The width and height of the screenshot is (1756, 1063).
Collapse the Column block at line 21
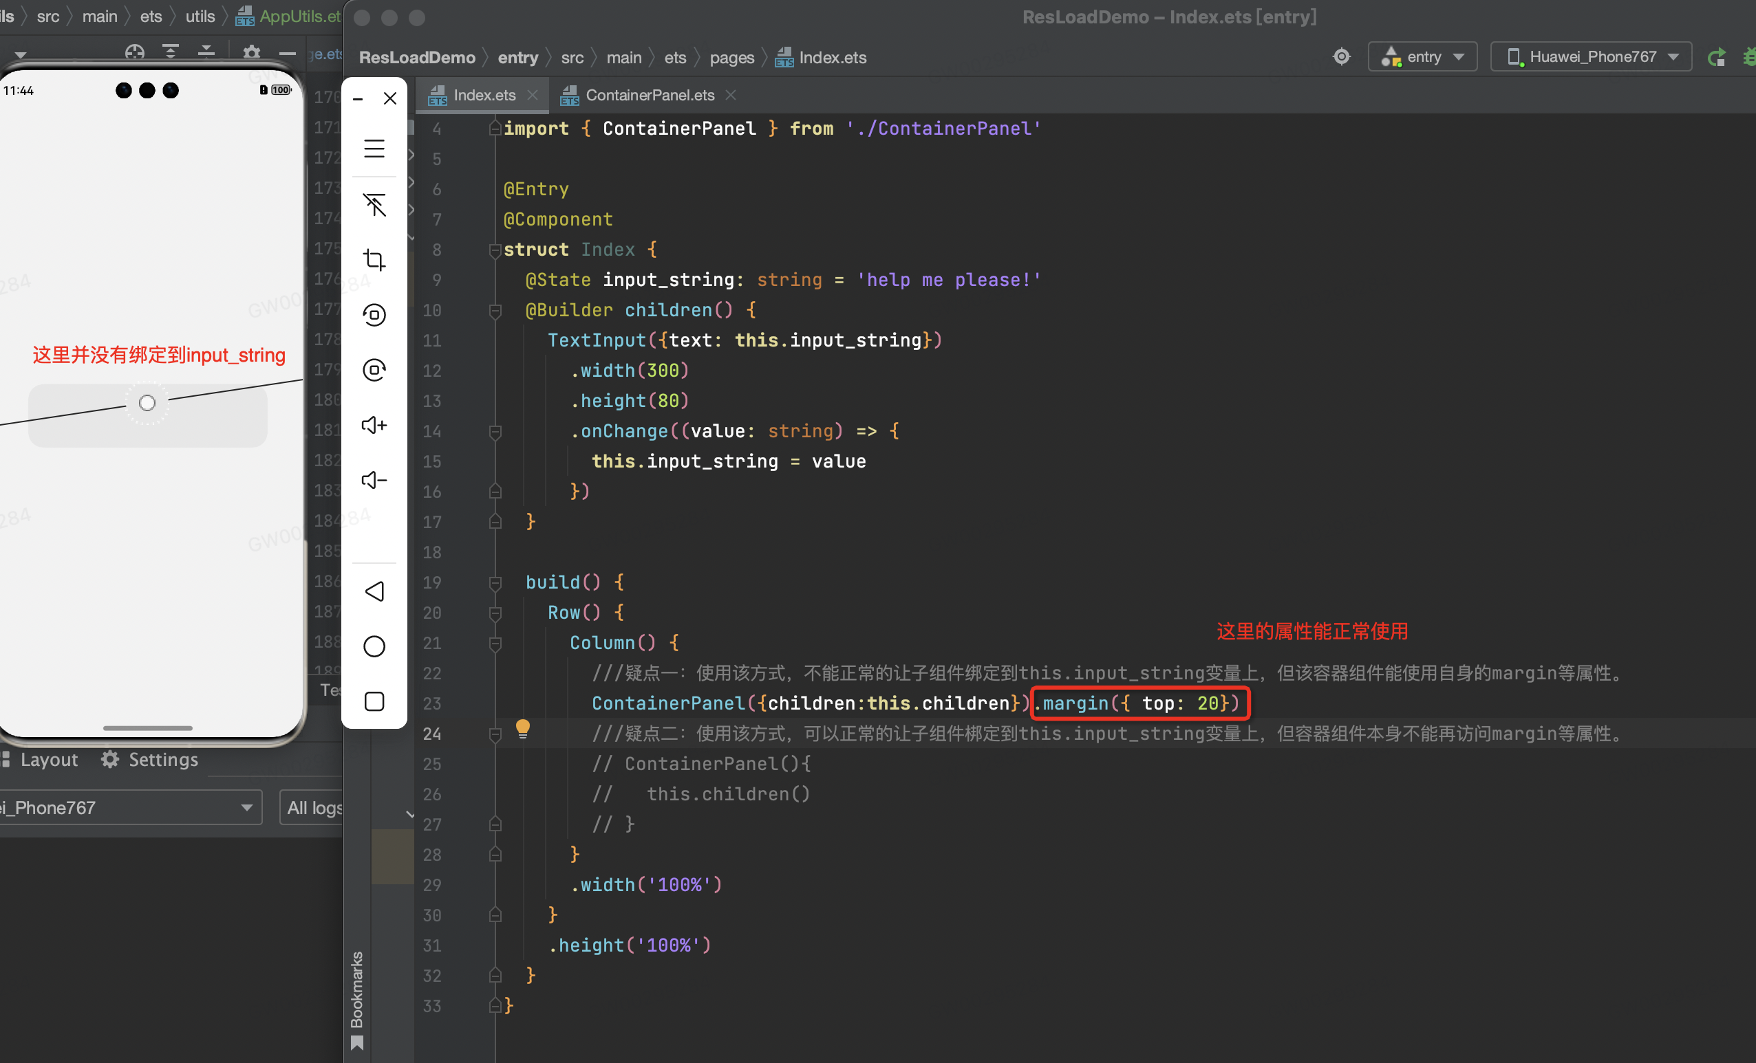(495, 643)
